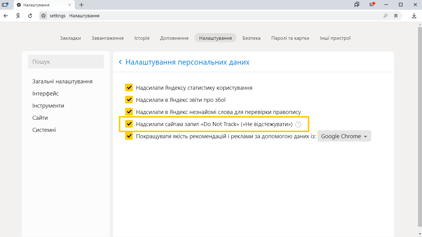
Task: Open Системні settings section
Action: [44, 130]
